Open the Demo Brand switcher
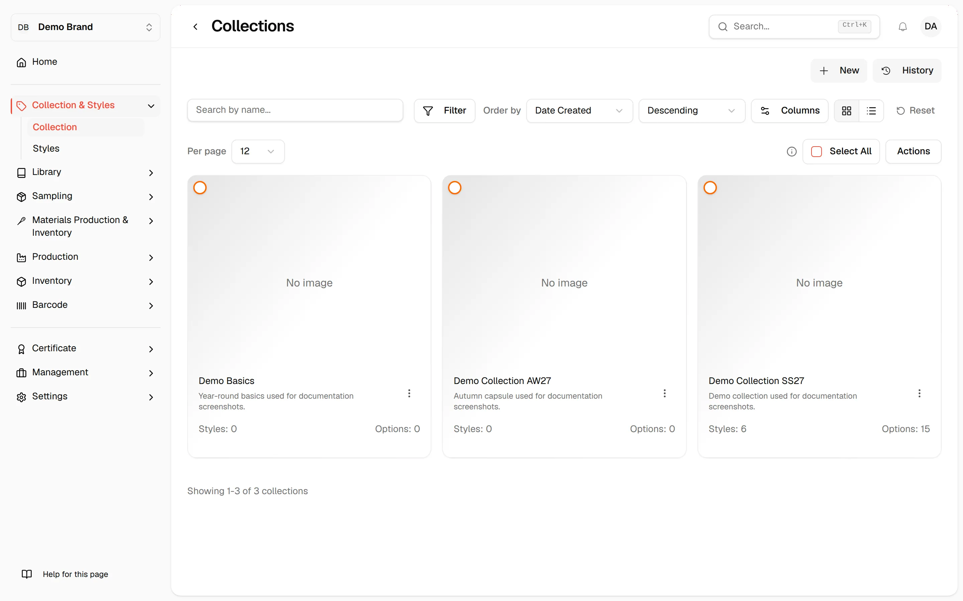 (x=86, y=27)
